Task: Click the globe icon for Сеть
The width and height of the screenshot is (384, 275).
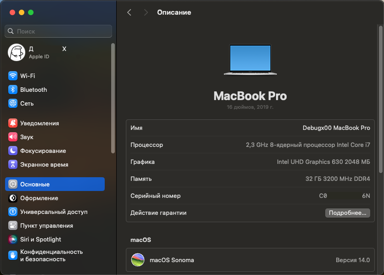Action: pyautogui.click(x=13, y=103)
